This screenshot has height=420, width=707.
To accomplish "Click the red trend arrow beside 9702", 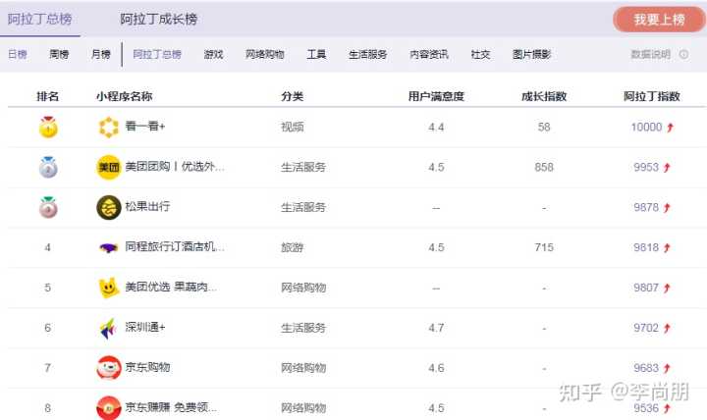I will pos(667,328).
